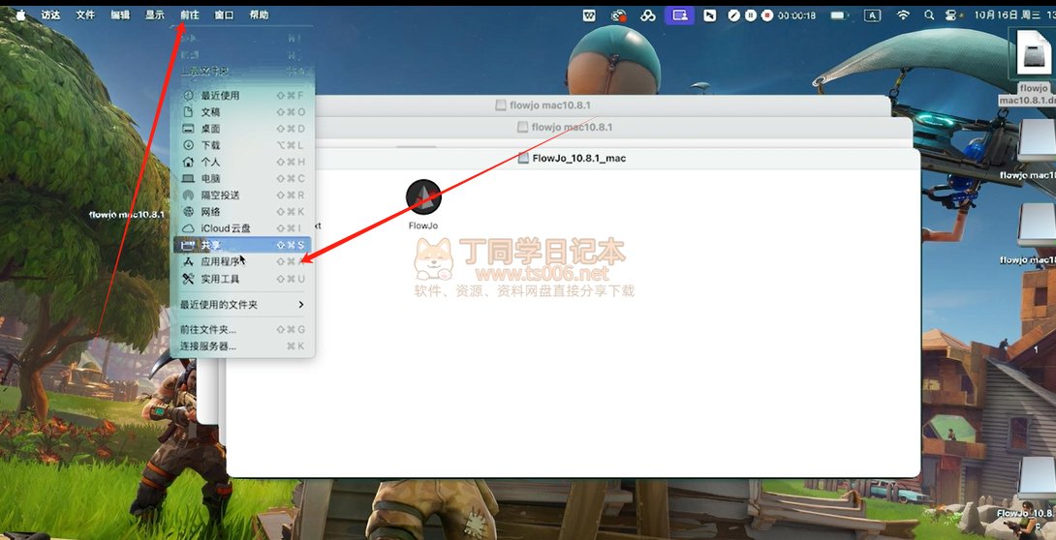Screen dimensions: 1056x540
Task: Choose iCloud 云盘 from the menu
Action: [x=243, y=228]
